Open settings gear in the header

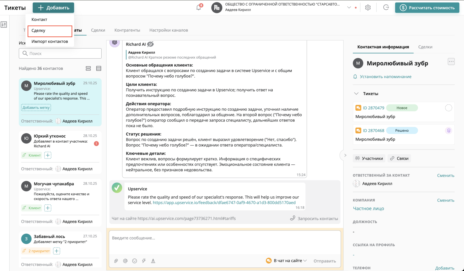(368, 8)
